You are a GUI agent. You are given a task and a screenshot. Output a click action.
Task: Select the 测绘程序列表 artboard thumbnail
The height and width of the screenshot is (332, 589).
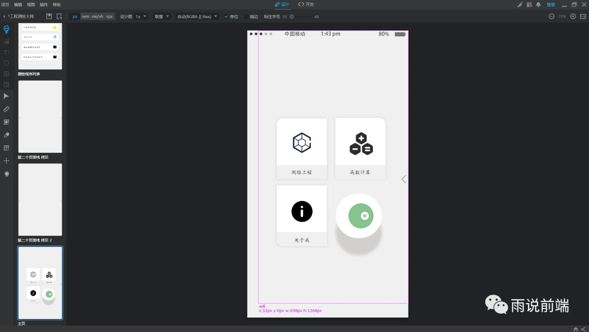point(40,46)
